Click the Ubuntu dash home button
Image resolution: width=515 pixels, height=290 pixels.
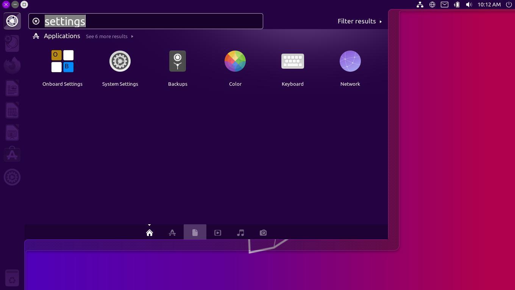12,21
